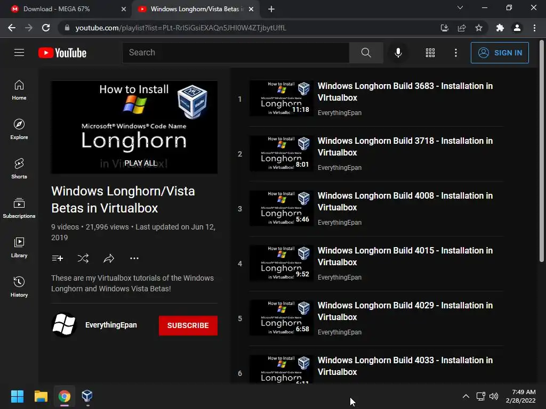Open Shorts in the left sidebar
This screenshot has width=546, height=409.
(x=19, y=169)
